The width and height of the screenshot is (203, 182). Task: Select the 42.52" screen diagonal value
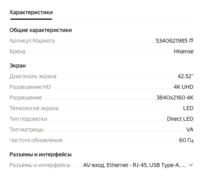[185, 76]
